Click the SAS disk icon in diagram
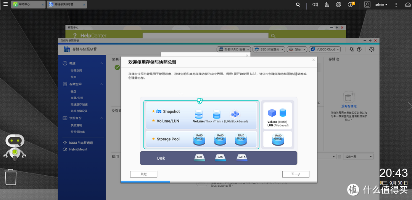This screenshot has height=200, width=412. coord(220,157)
